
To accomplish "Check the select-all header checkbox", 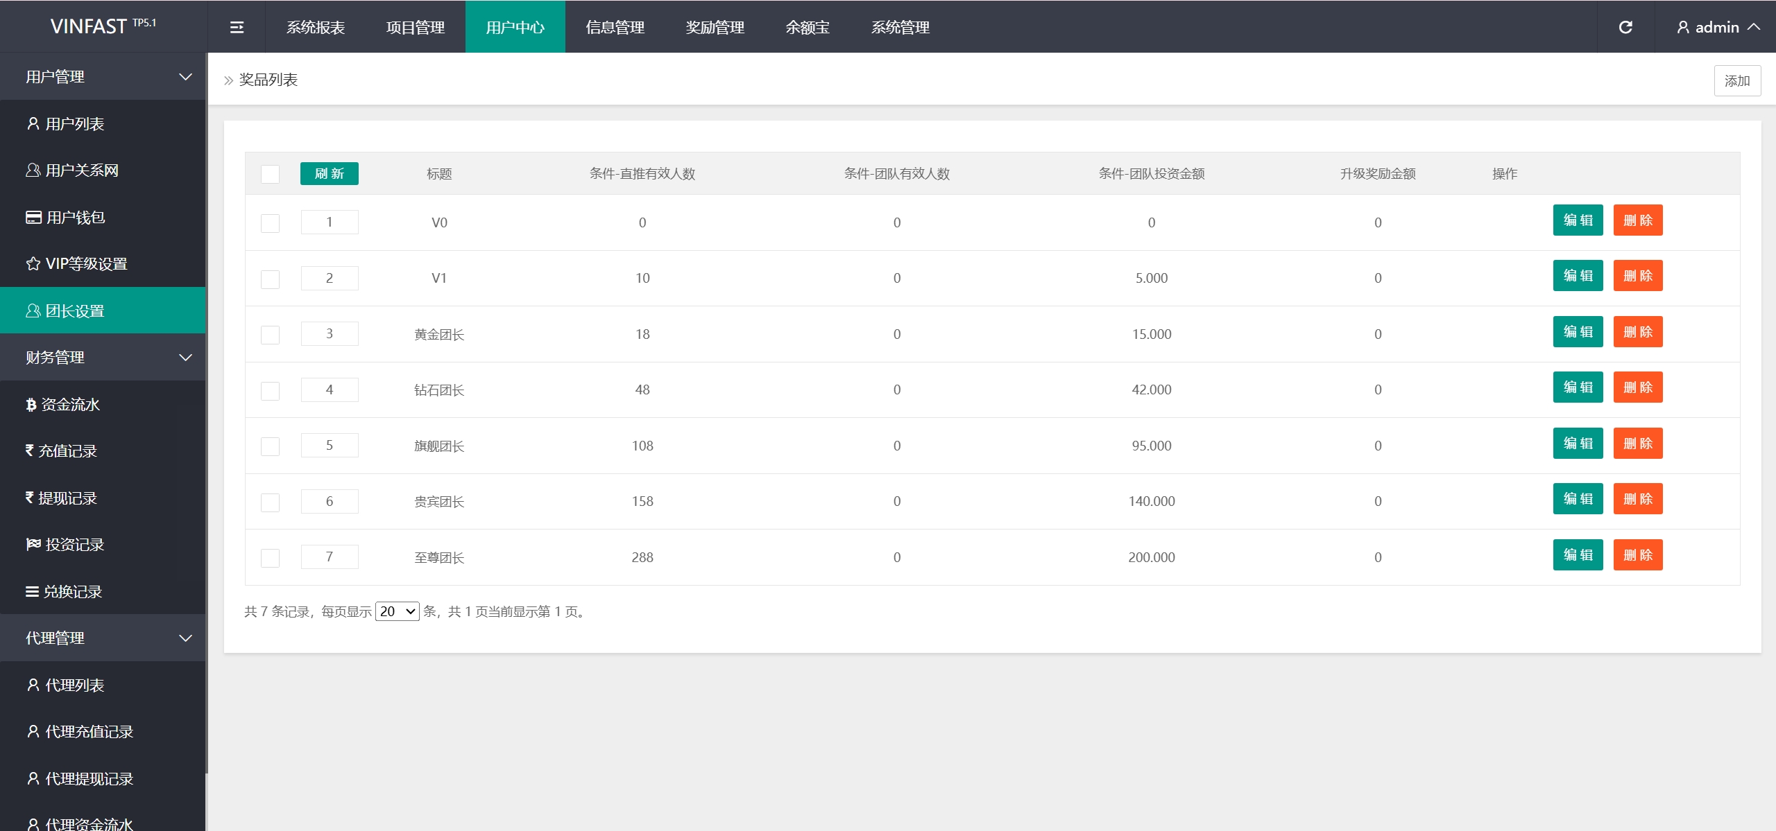I will coord(270,174).
